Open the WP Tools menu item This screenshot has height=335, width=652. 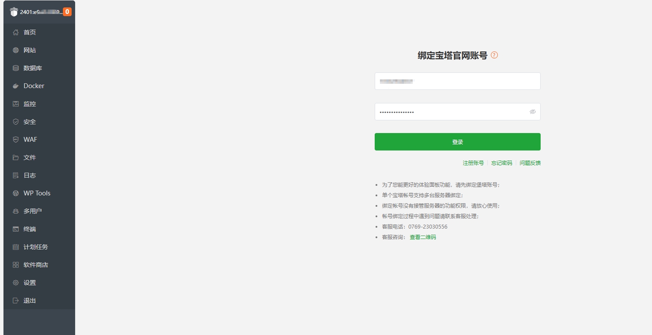pyautogui.click(x=39, y=193)
